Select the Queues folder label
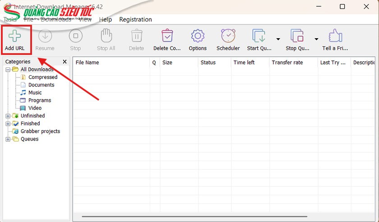 coord(29,139)
